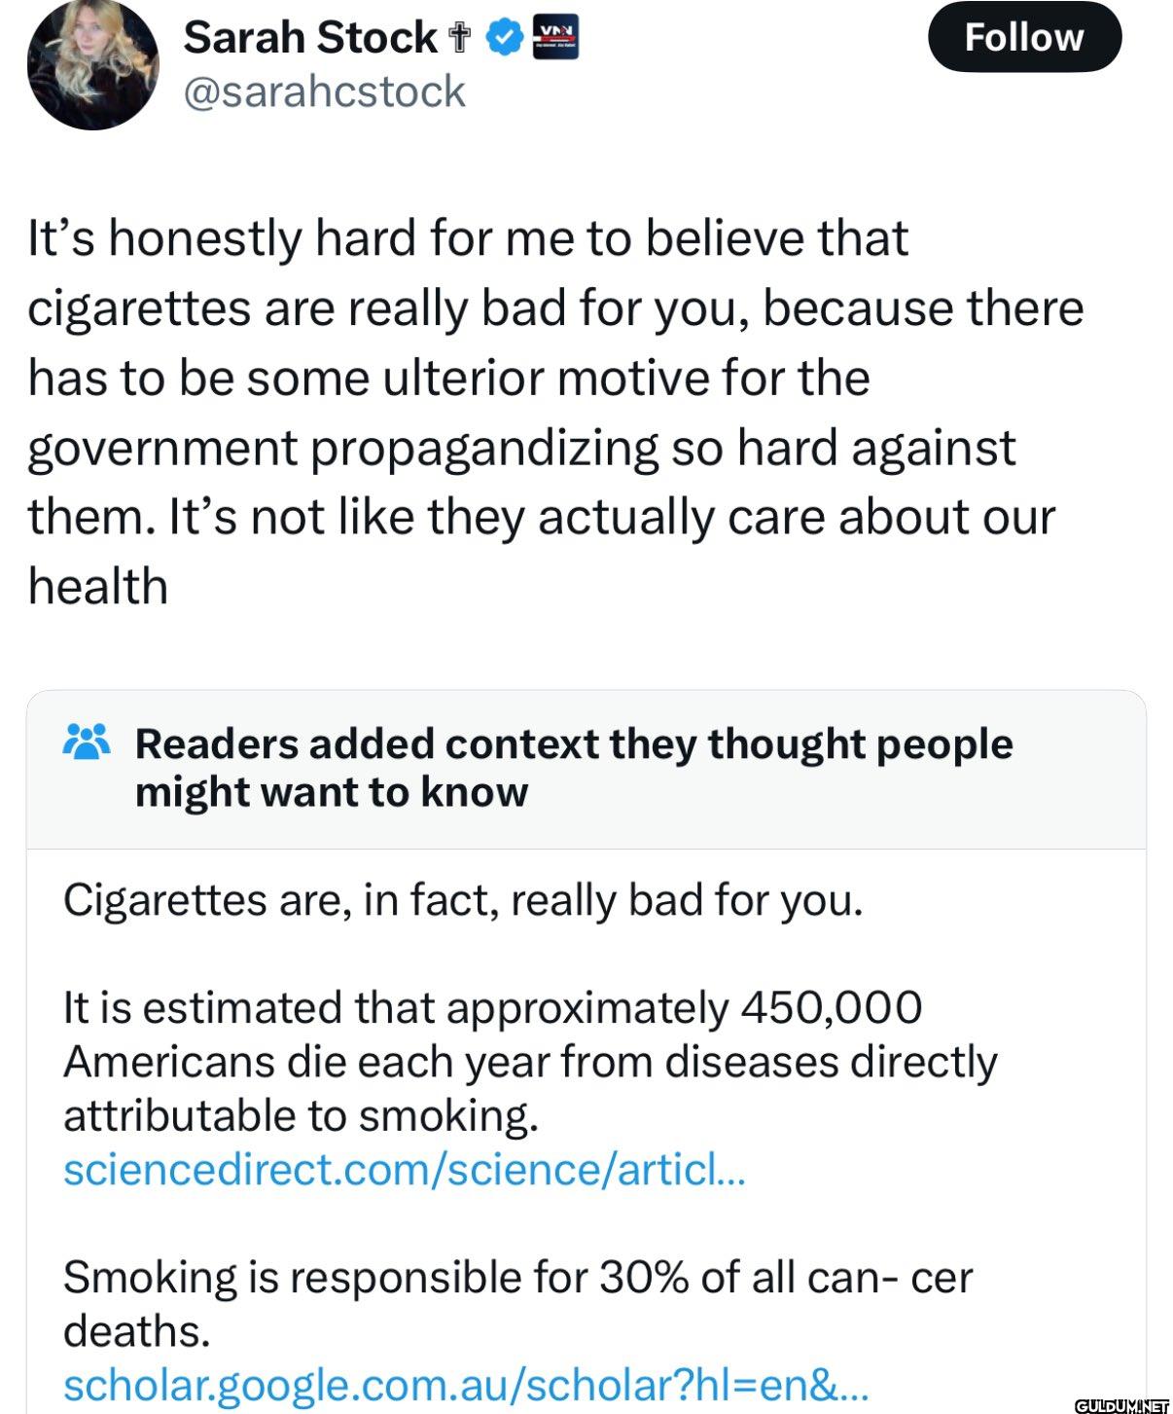The image size is (1173, 1414).
Task: Click the '450,000 Americans die' paragraph
Action: pos(530,1061)
